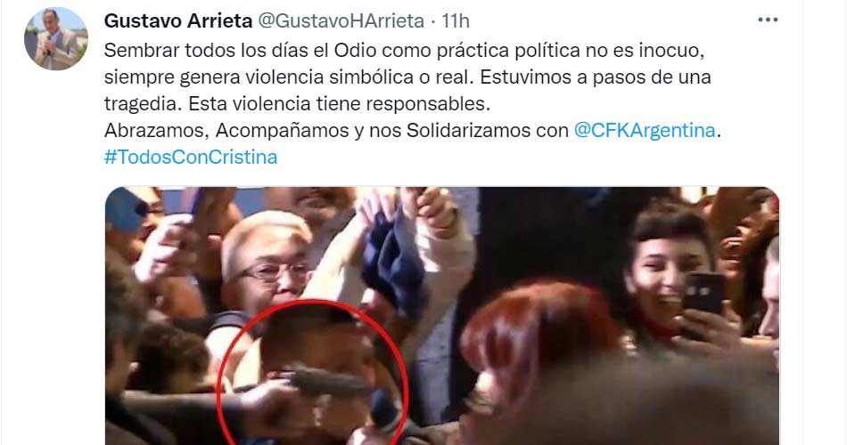Open the attached tweet photo

tap(442, 316)
